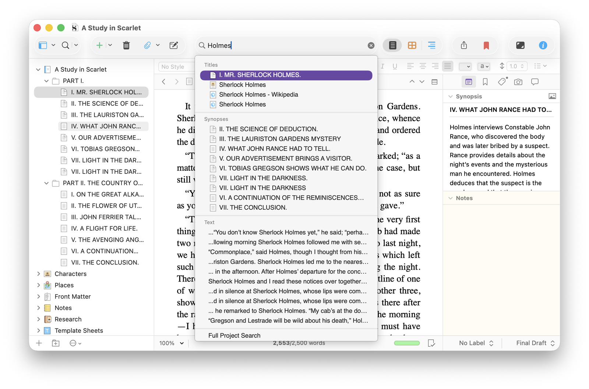Open the Comments bubble tab in the inspector
589x389 pixels.
pos(535,82)
